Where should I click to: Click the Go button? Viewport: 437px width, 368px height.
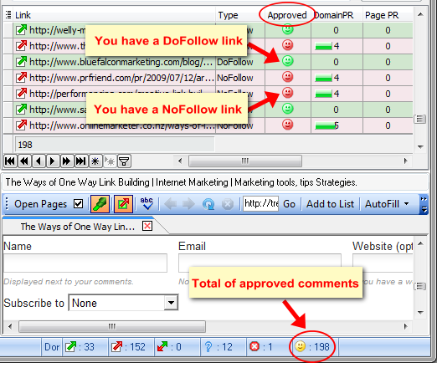pos(289,204)
